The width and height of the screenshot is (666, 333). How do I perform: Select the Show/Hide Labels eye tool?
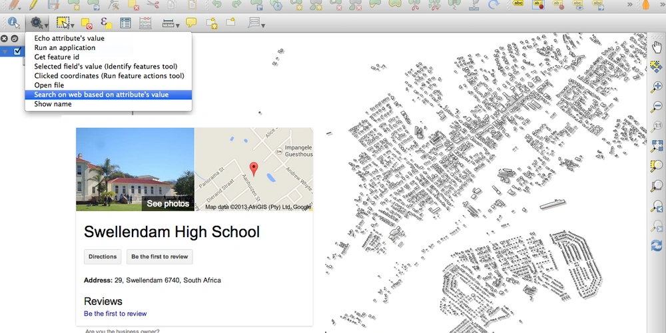(577, 5)
